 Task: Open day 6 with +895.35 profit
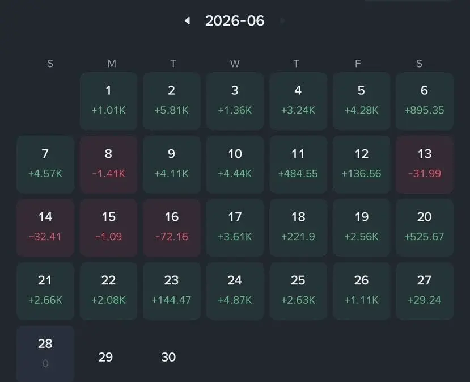coord(425,101)
